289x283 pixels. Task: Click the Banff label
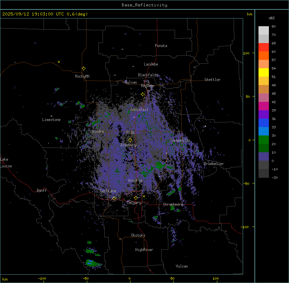pos(42,191)
